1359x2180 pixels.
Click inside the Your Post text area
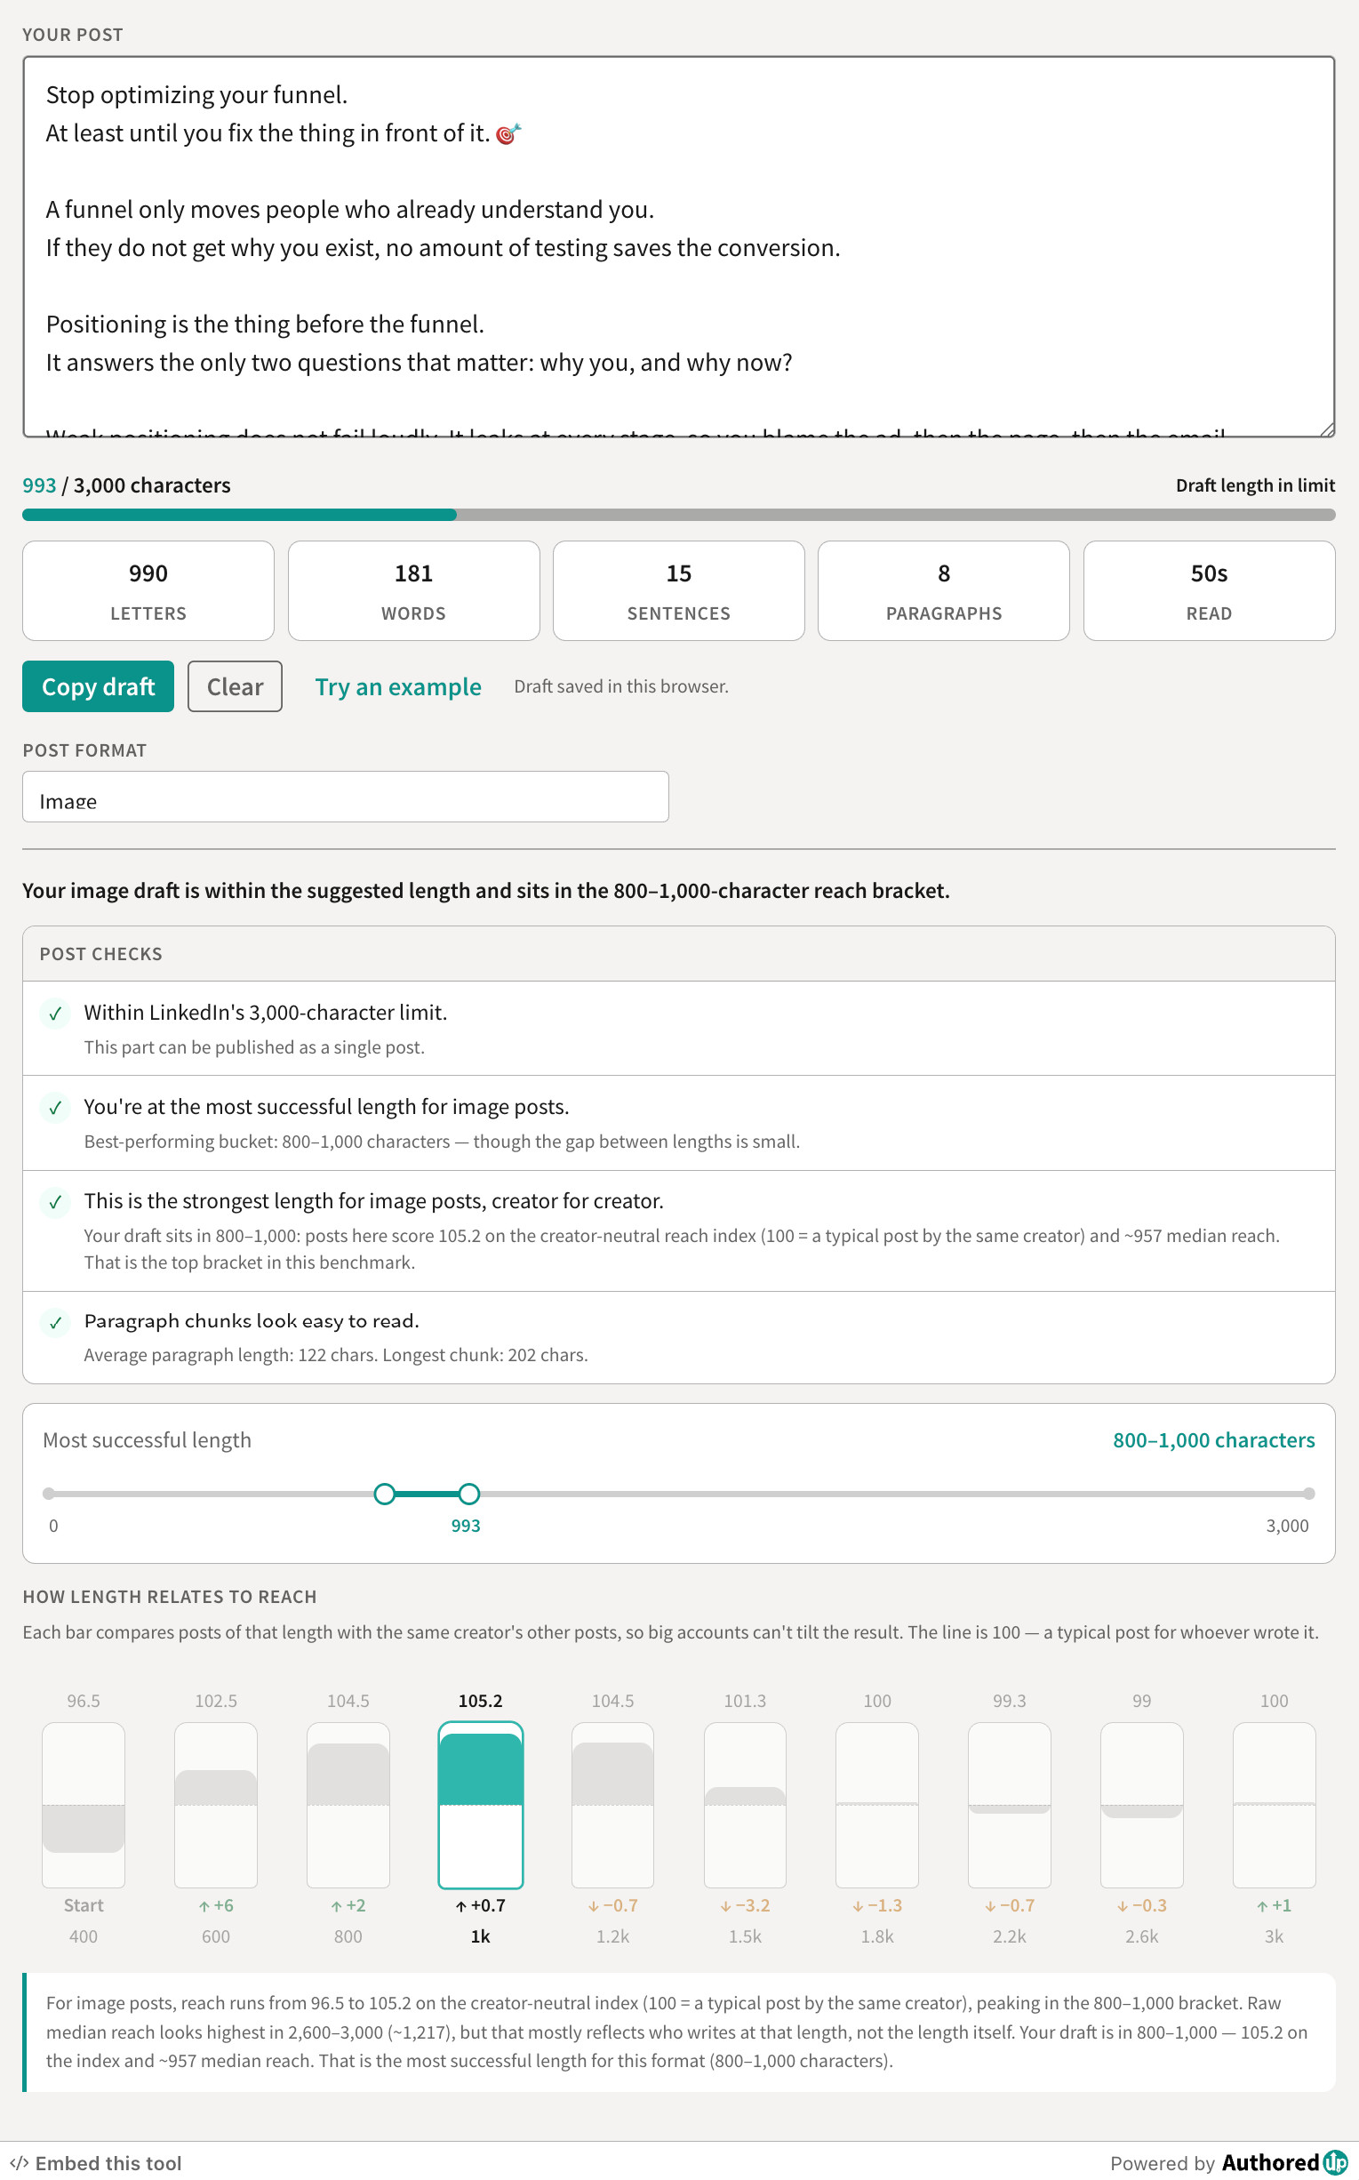tap(678, 247)
